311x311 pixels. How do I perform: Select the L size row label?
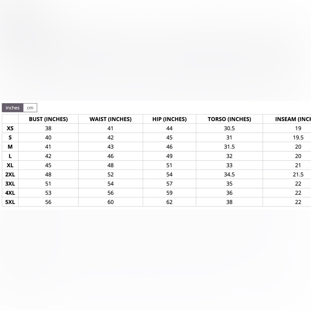pyautogui.click(x=10, y=156)
